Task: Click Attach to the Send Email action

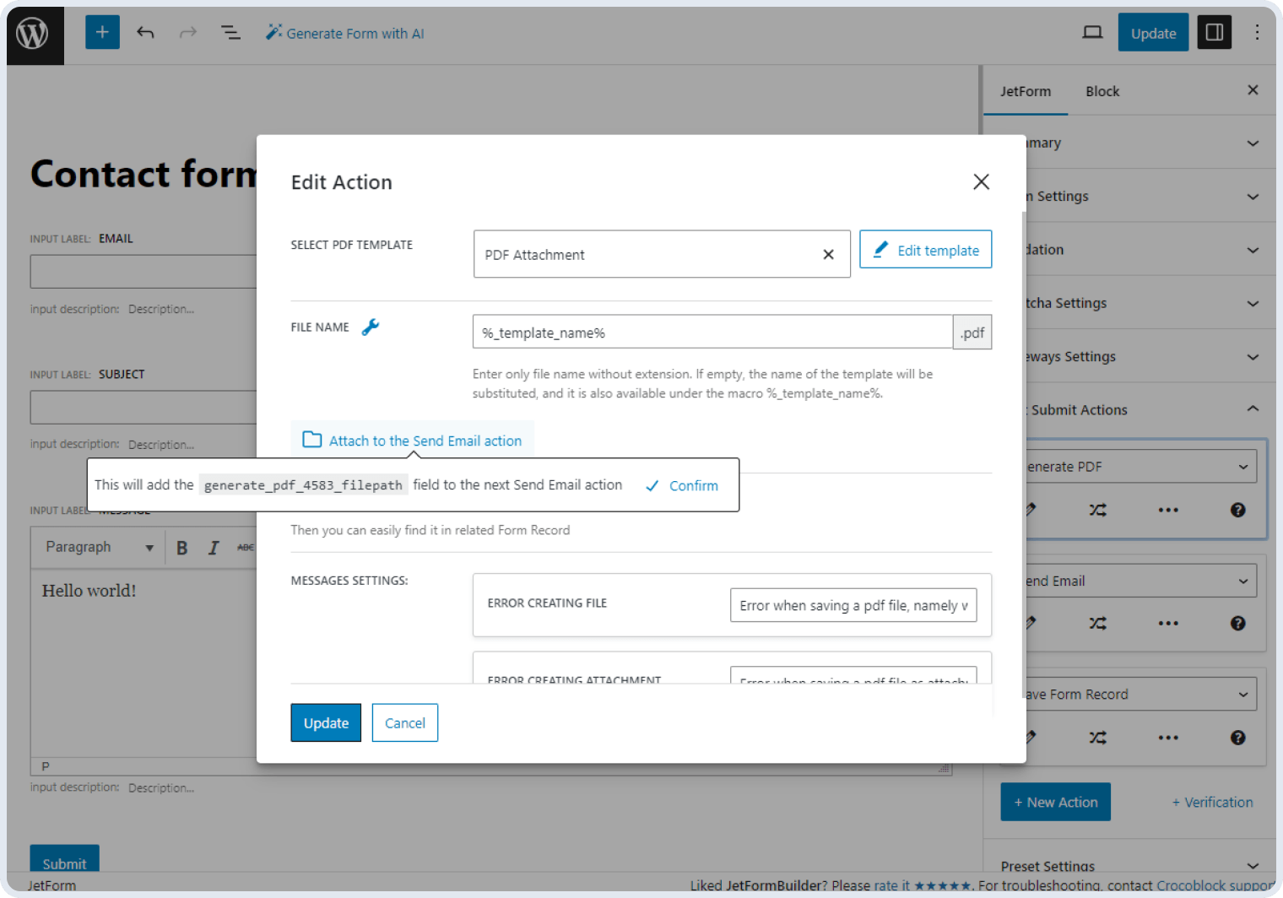Action: click(x=413, y=440)
